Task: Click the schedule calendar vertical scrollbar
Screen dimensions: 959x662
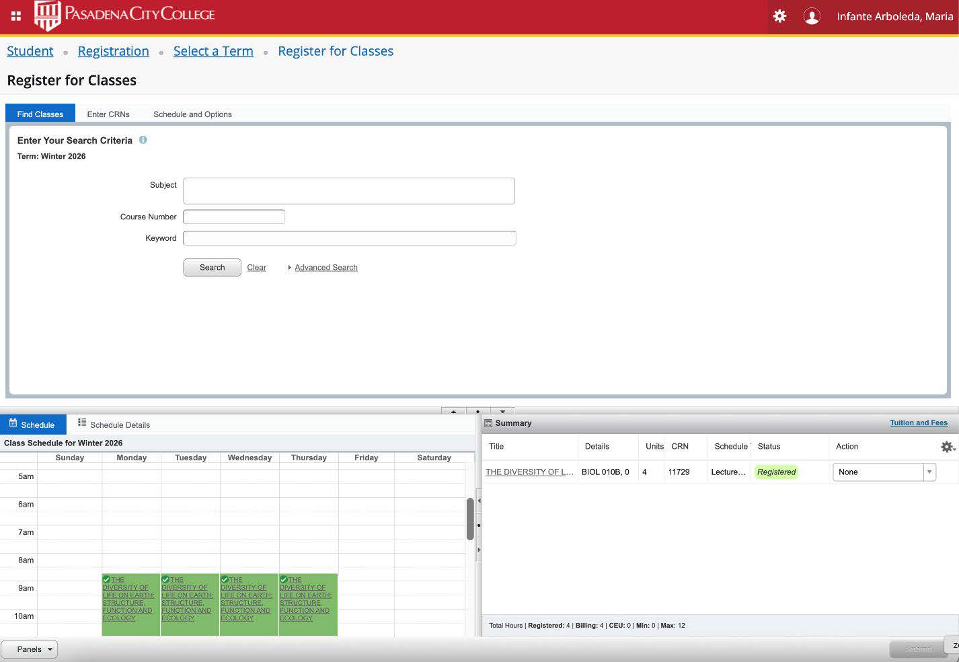Action: (470, 518)
